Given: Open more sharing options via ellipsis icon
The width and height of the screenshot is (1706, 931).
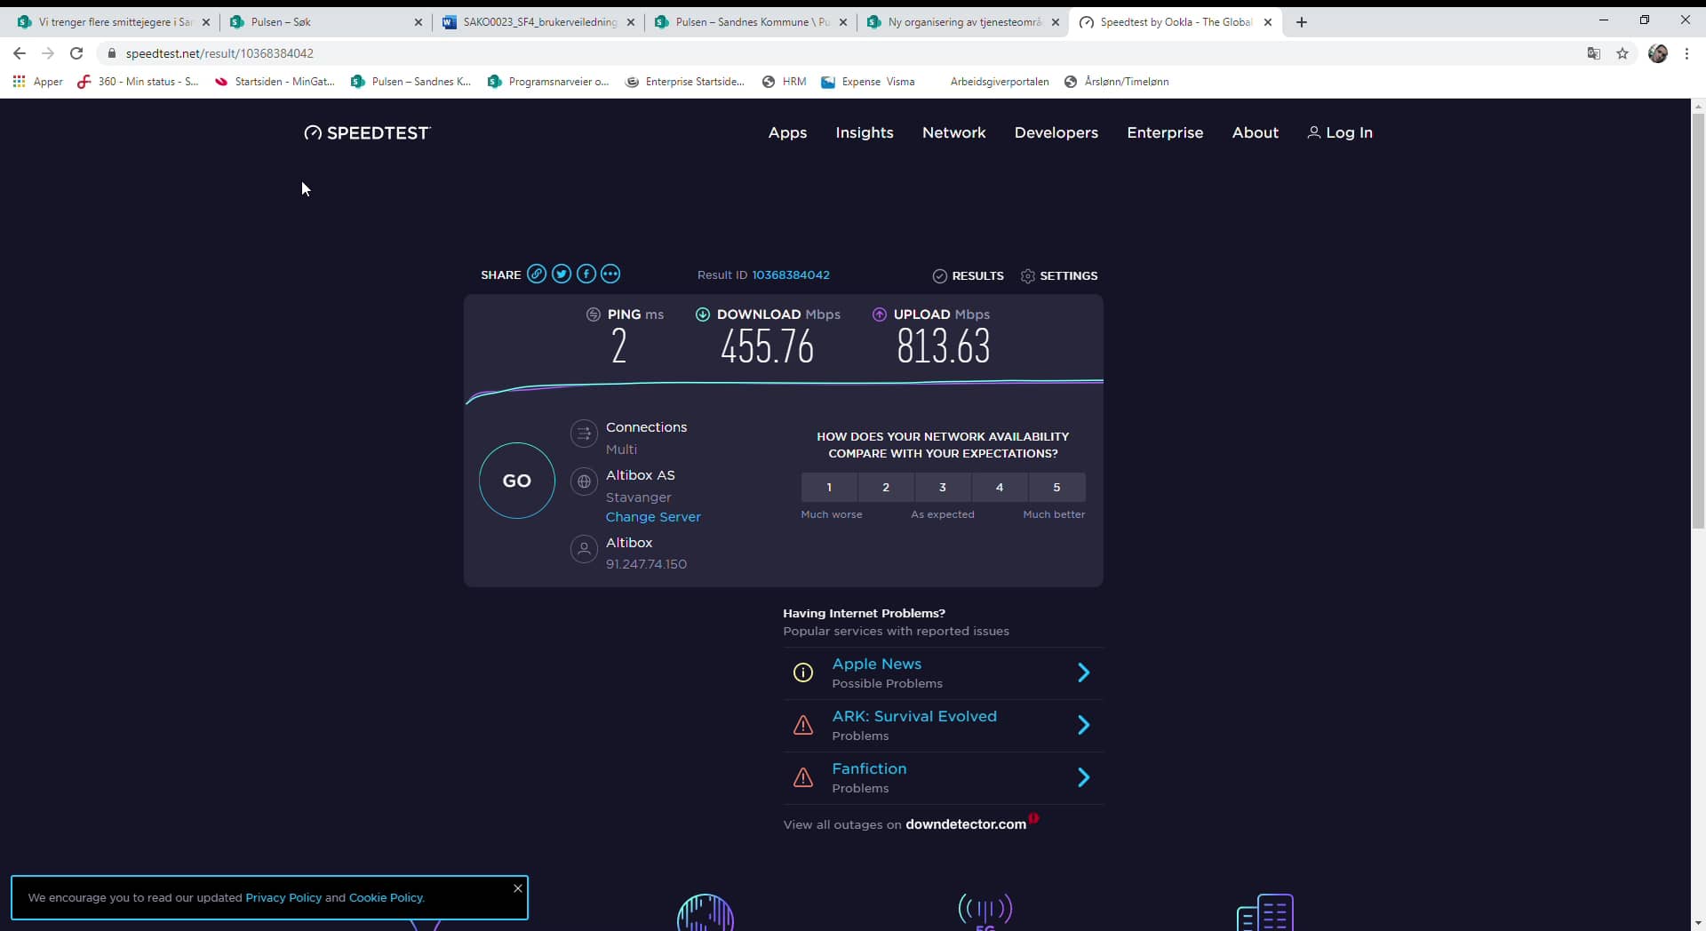Looking at the screenshot, I should [x=610, y=275].
